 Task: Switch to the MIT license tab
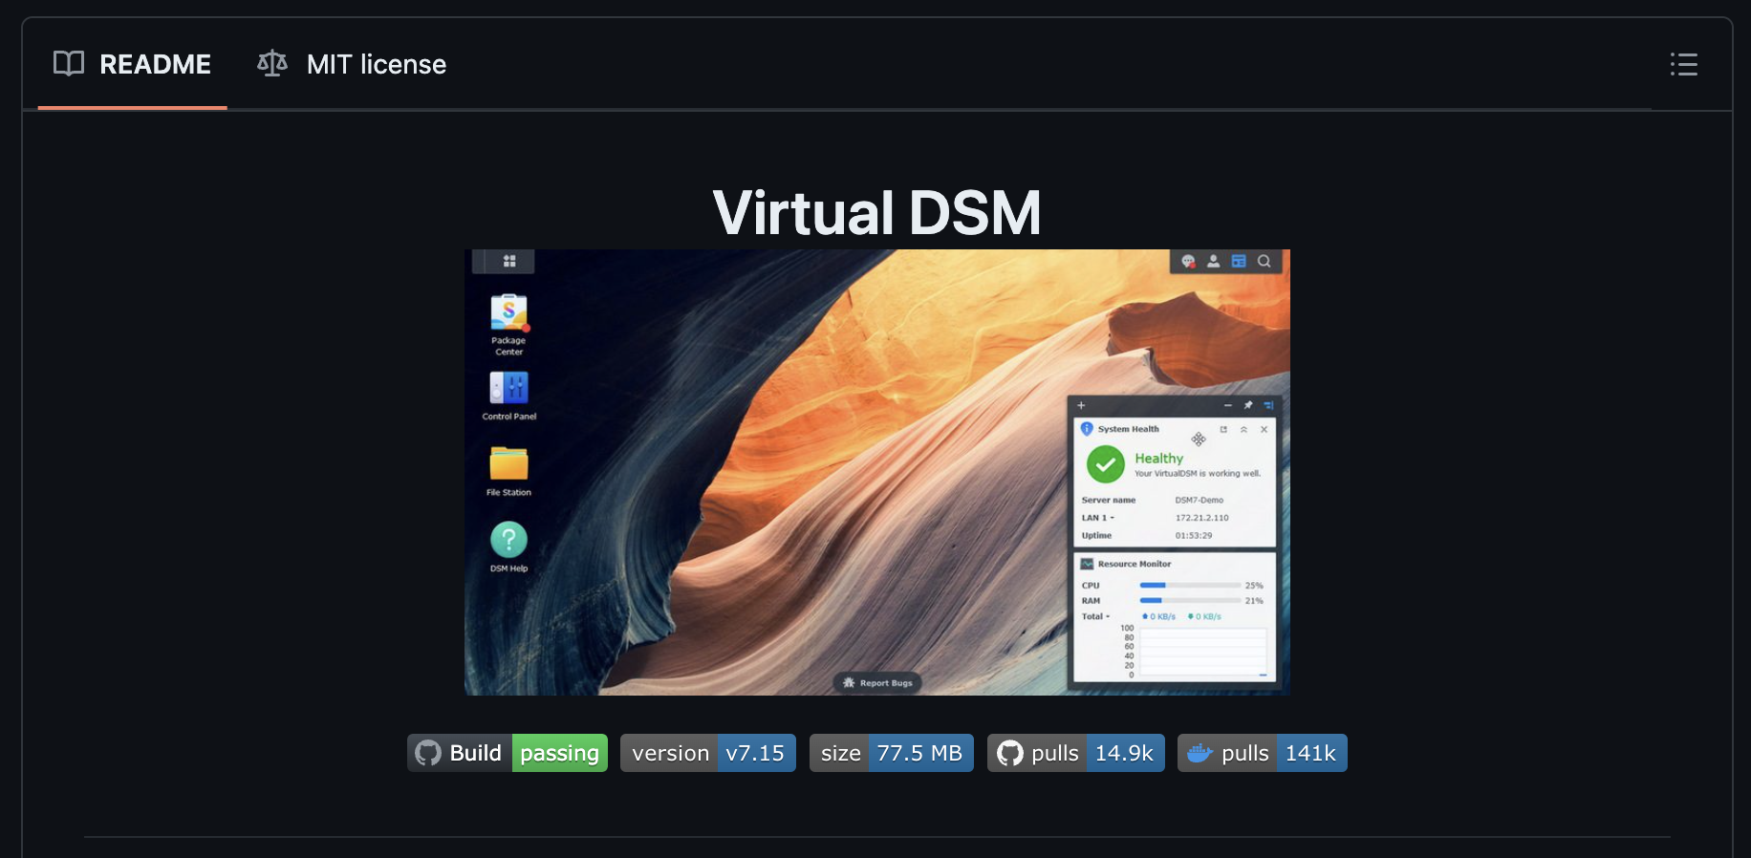pos(352,64)
